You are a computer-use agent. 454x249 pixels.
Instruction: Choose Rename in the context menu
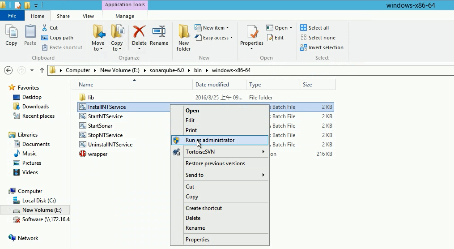point(220,228)
